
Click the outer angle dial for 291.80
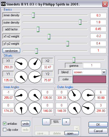88,108
